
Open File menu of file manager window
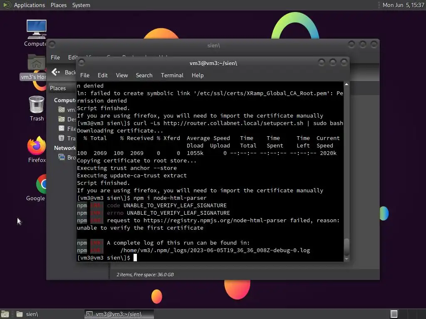(55, 57)
